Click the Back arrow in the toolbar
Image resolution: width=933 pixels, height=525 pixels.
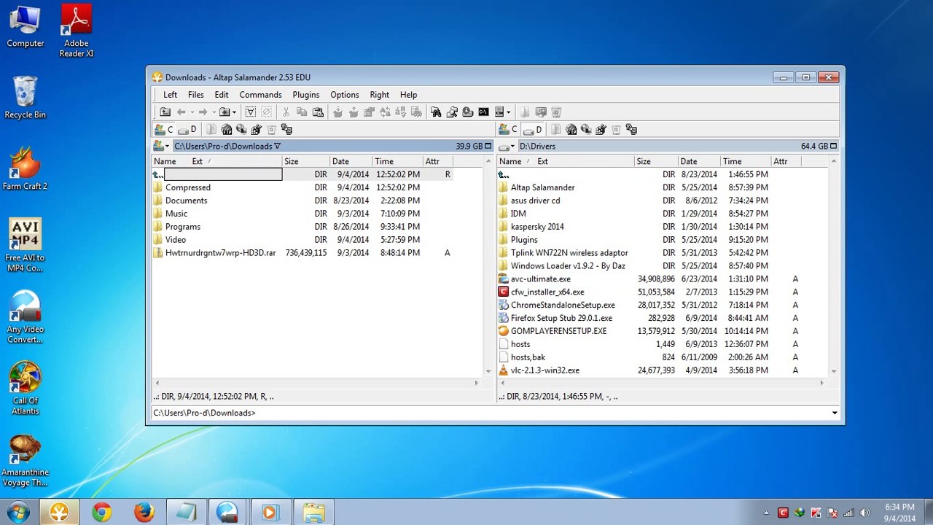pos(181,112)
